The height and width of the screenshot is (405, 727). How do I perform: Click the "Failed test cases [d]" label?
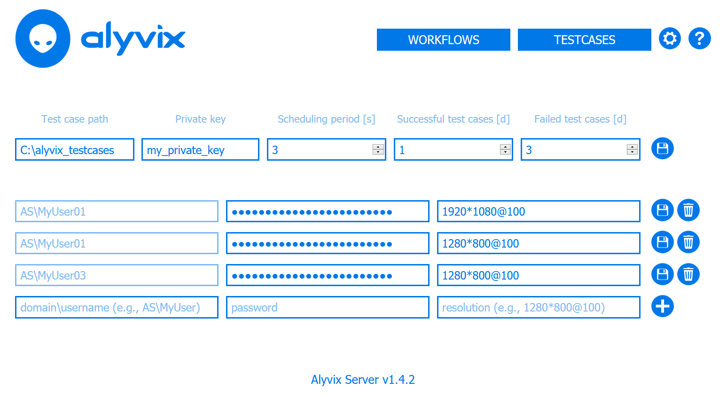click(x=580, y=119)
